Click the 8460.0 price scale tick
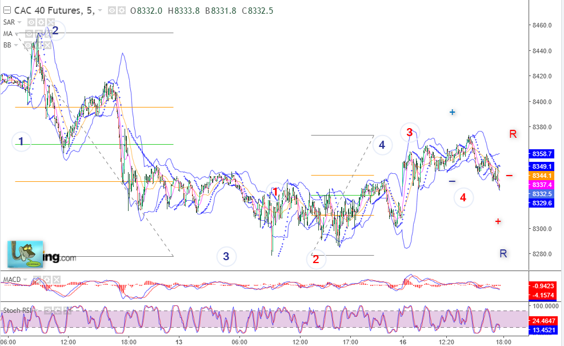Image resolution: width=564 pixels, height=346 pixels. coord(542,25)
